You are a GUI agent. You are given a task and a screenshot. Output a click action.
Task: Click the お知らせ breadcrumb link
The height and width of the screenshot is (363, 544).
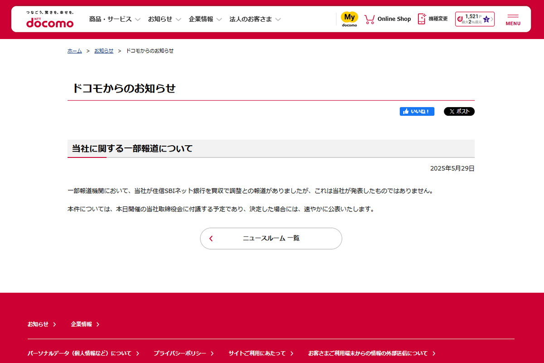[x=104, y=51]
